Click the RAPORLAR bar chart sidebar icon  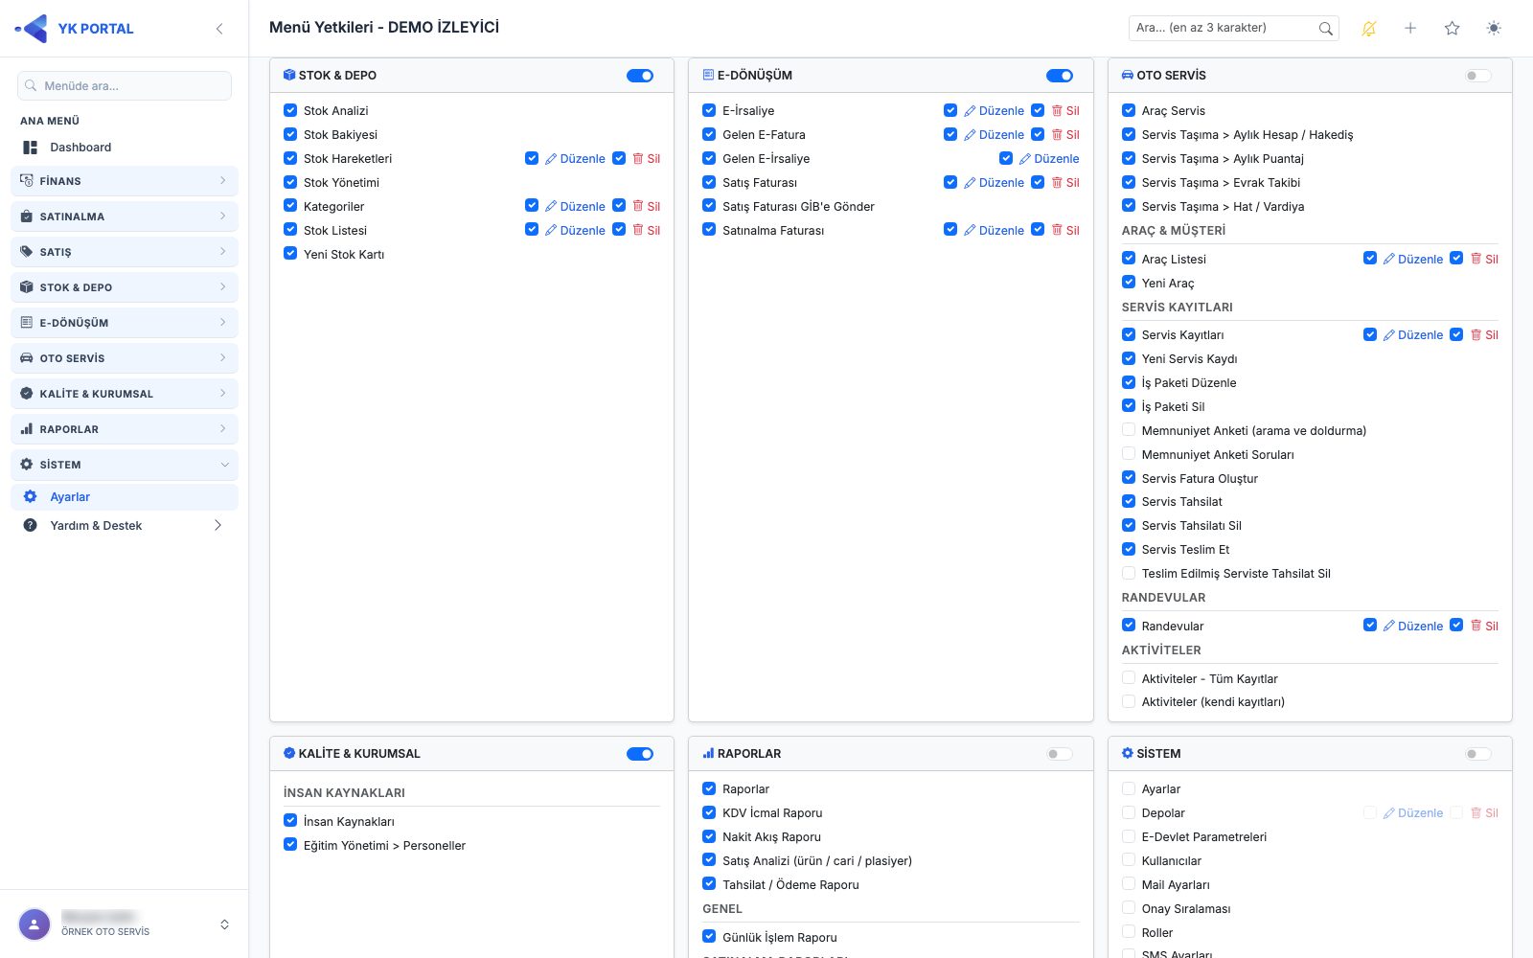point(27,429)
